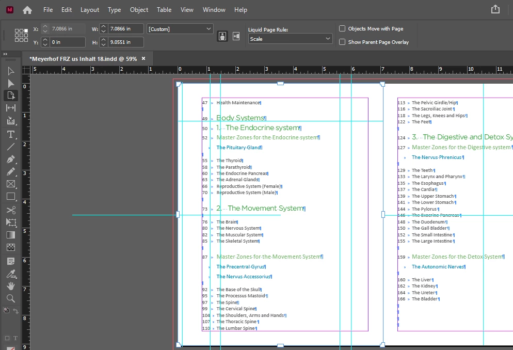The width and height of the screenshot is (513, 350).
Task: Pick the Gradient Feather tool
Action: pos(11,247)
